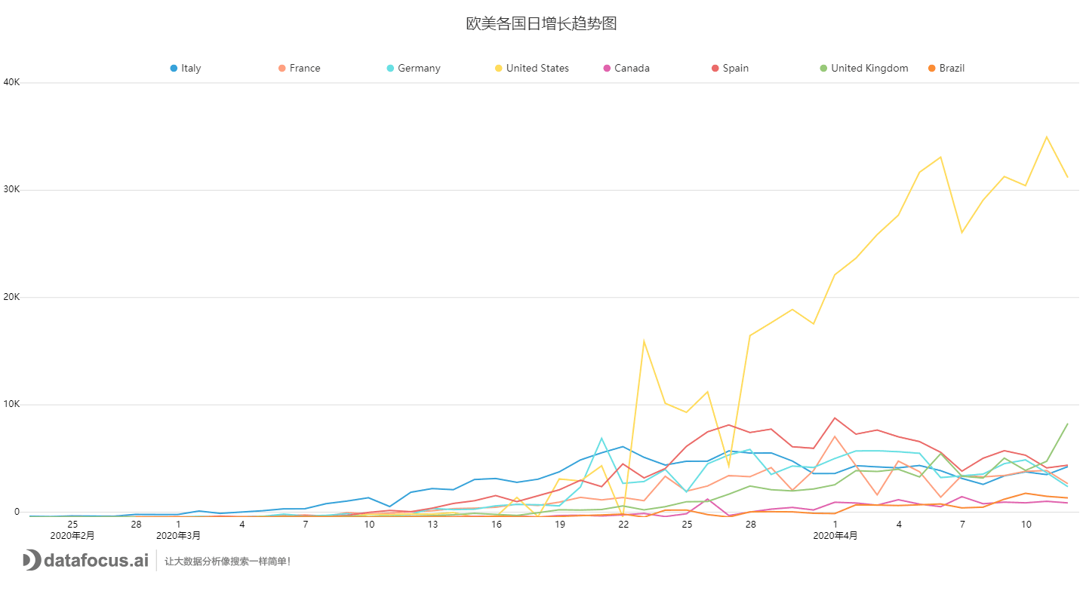Click the 40K y-axis label

tap(11, 82)
